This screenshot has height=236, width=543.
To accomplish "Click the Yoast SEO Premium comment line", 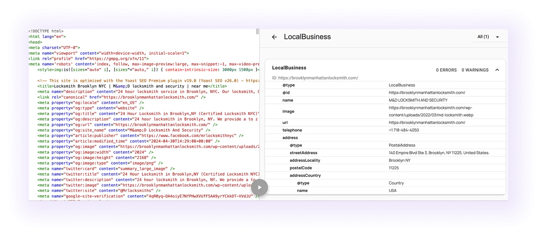I will click(148, 81).
